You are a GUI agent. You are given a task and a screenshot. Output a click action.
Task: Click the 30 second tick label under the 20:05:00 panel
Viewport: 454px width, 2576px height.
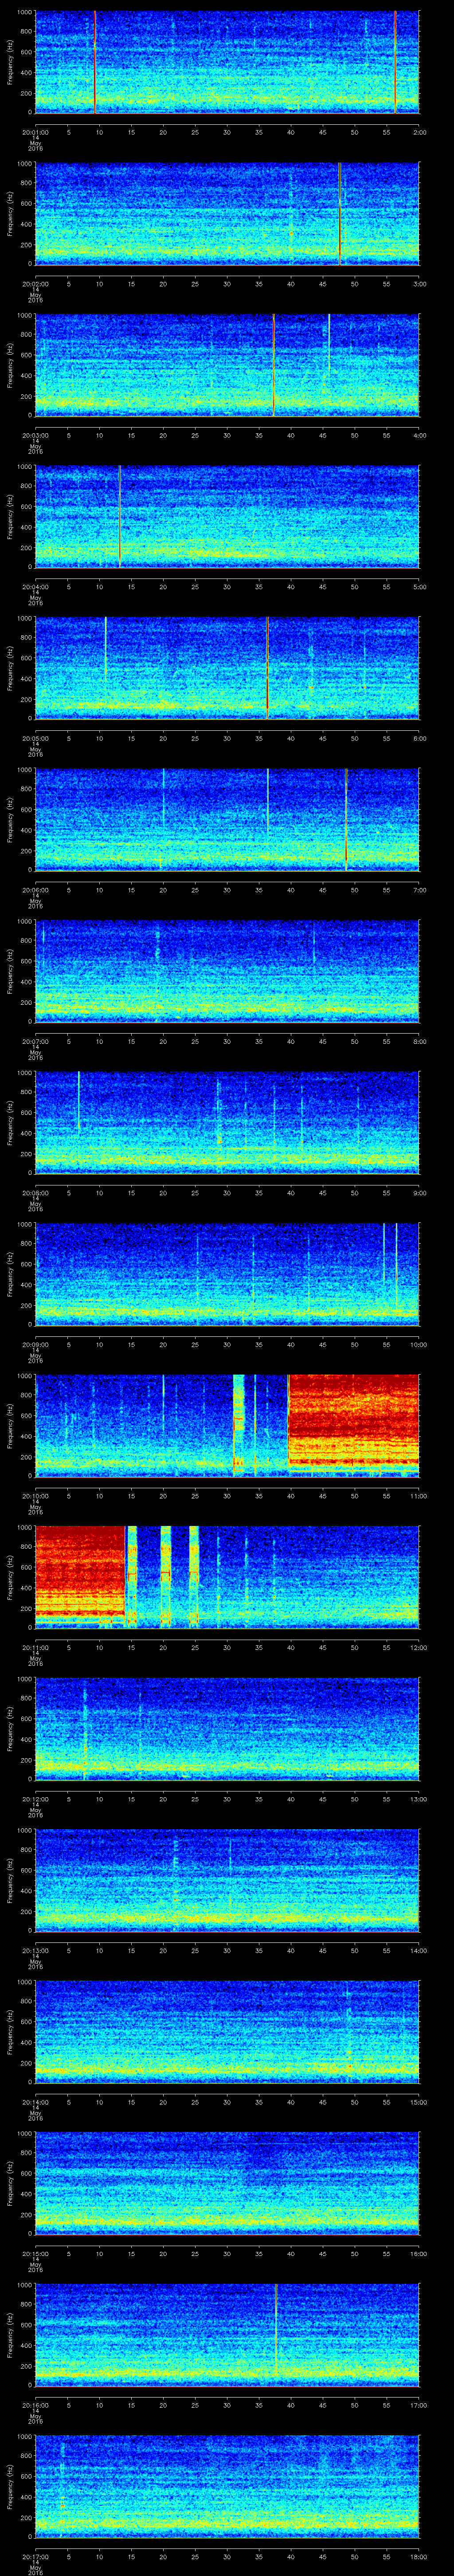(x=227, y=738)
